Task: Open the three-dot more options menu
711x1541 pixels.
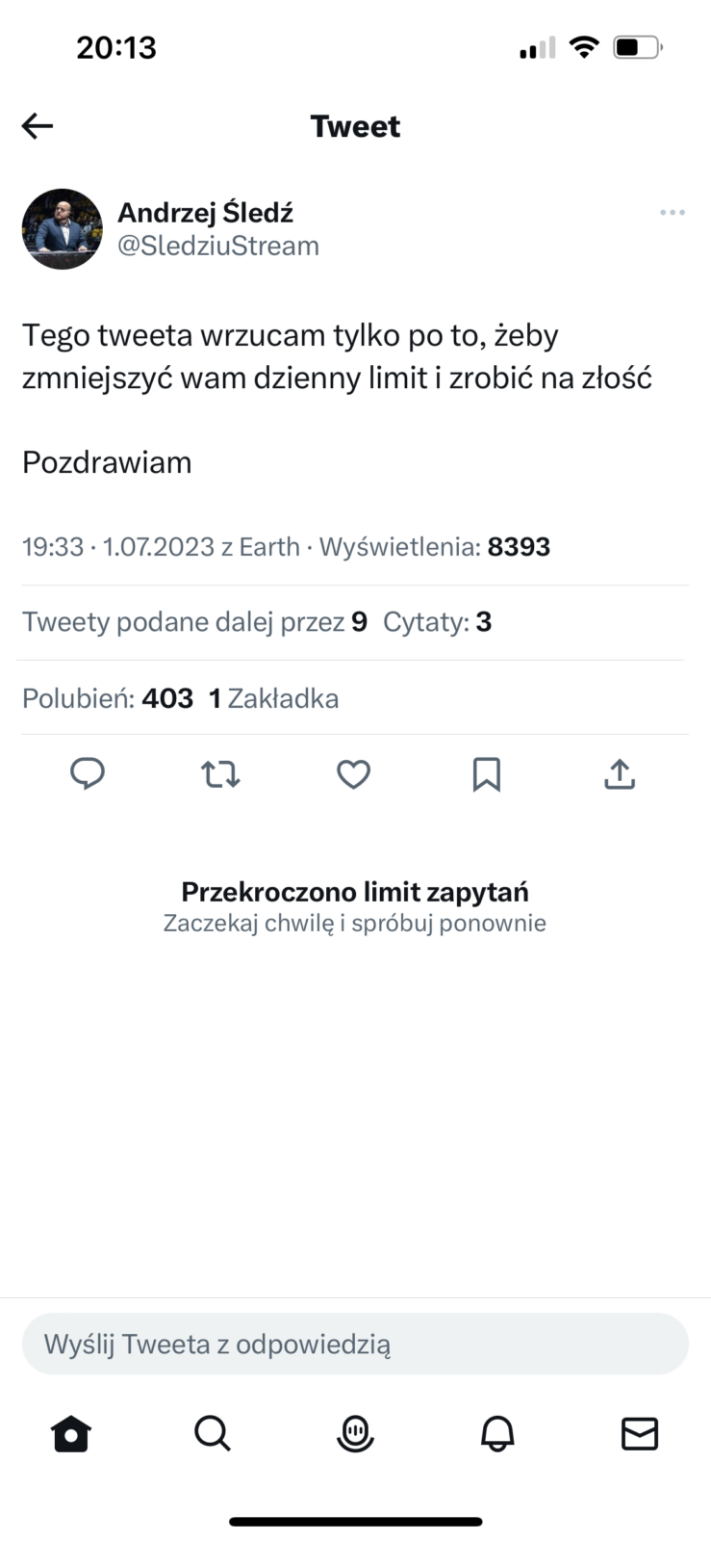Action: tap(672, 212)
